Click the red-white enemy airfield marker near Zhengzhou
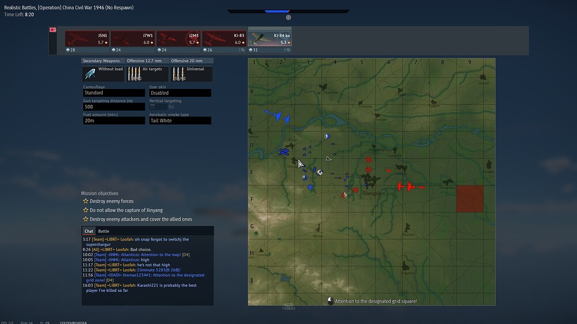 [x=344, y=195]
